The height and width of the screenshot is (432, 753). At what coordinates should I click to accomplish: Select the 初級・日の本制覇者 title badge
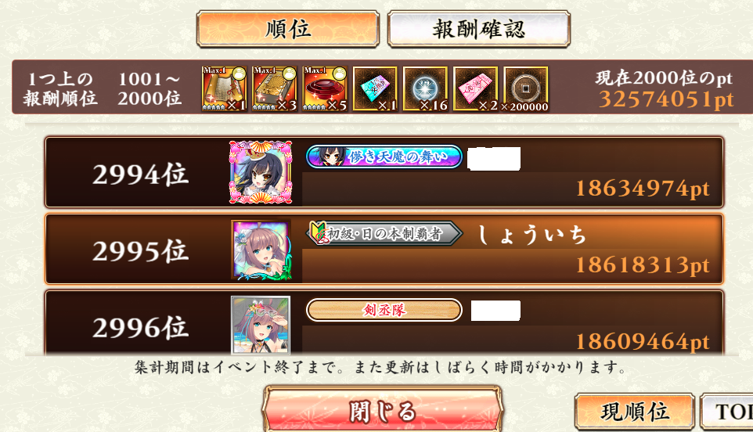click(x=384, y=234)
